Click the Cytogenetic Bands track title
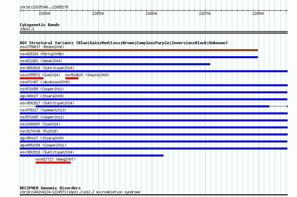The width and height of the screenshot is (297, 197). pyautogui.click(x=40, y=25)
